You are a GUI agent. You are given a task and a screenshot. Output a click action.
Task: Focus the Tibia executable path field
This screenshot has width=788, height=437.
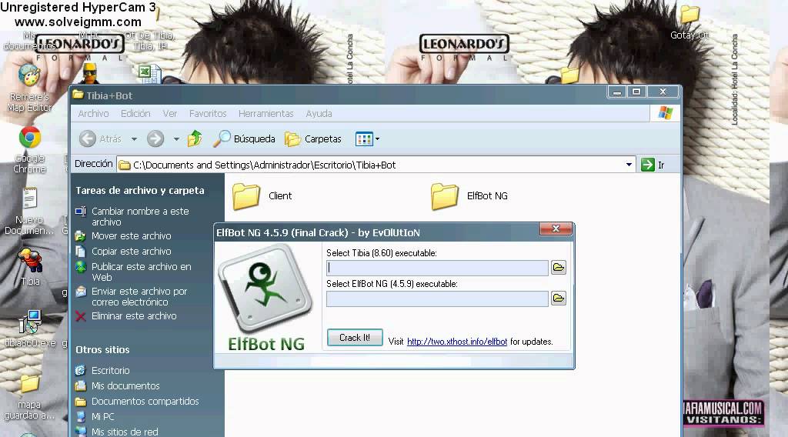click(437, 268)
